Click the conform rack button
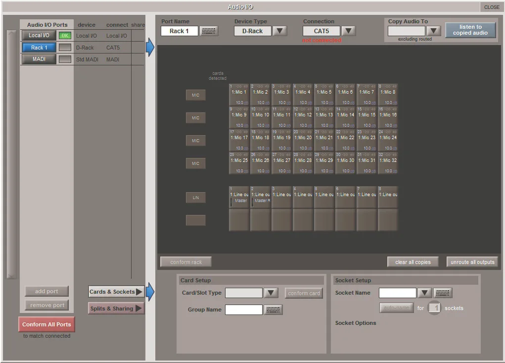The width and height of the screenshot is (505, 363). [186, 262]
